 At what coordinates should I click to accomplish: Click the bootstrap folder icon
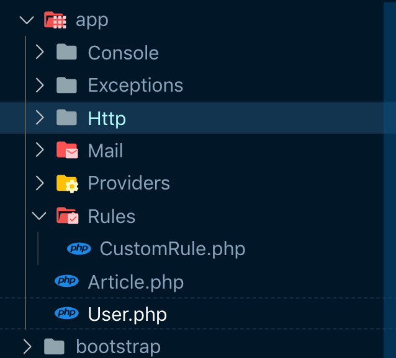(55, 346)
